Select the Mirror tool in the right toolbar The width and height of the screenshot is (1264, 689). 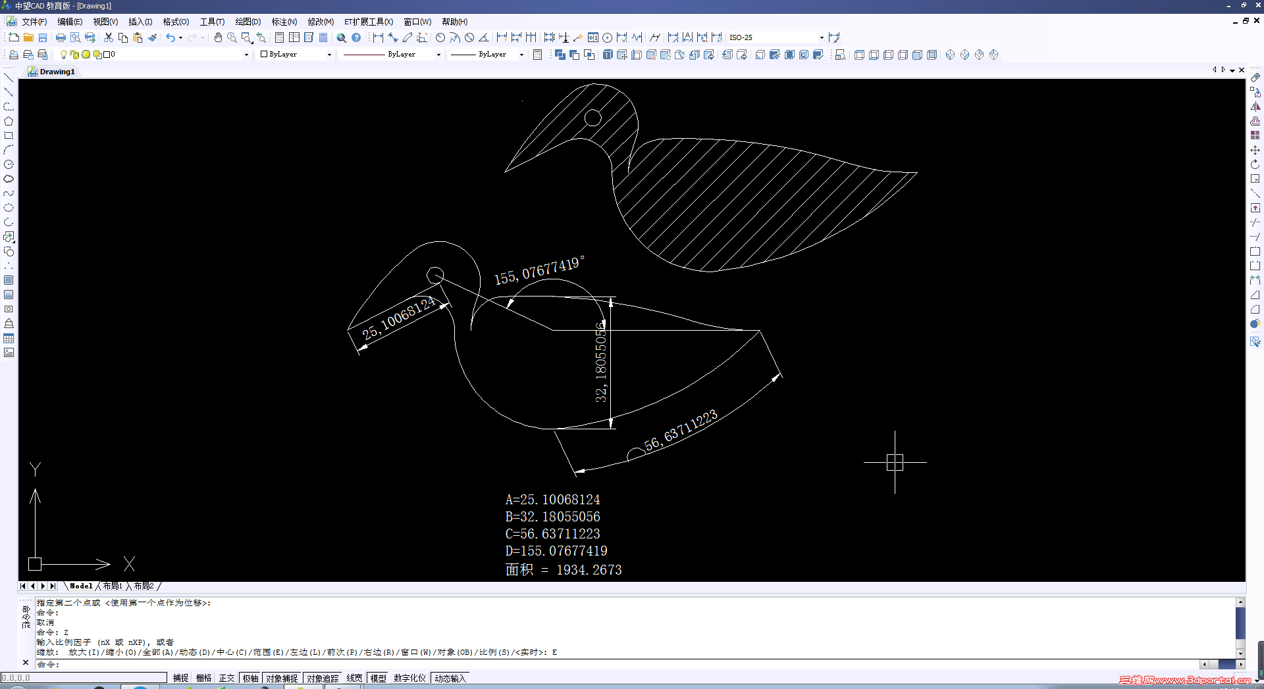pyautogui.click(x=1255, y=107)
